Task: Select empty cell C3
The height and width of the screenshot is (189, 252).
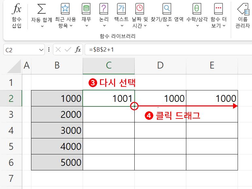Action: coord(109,114)
